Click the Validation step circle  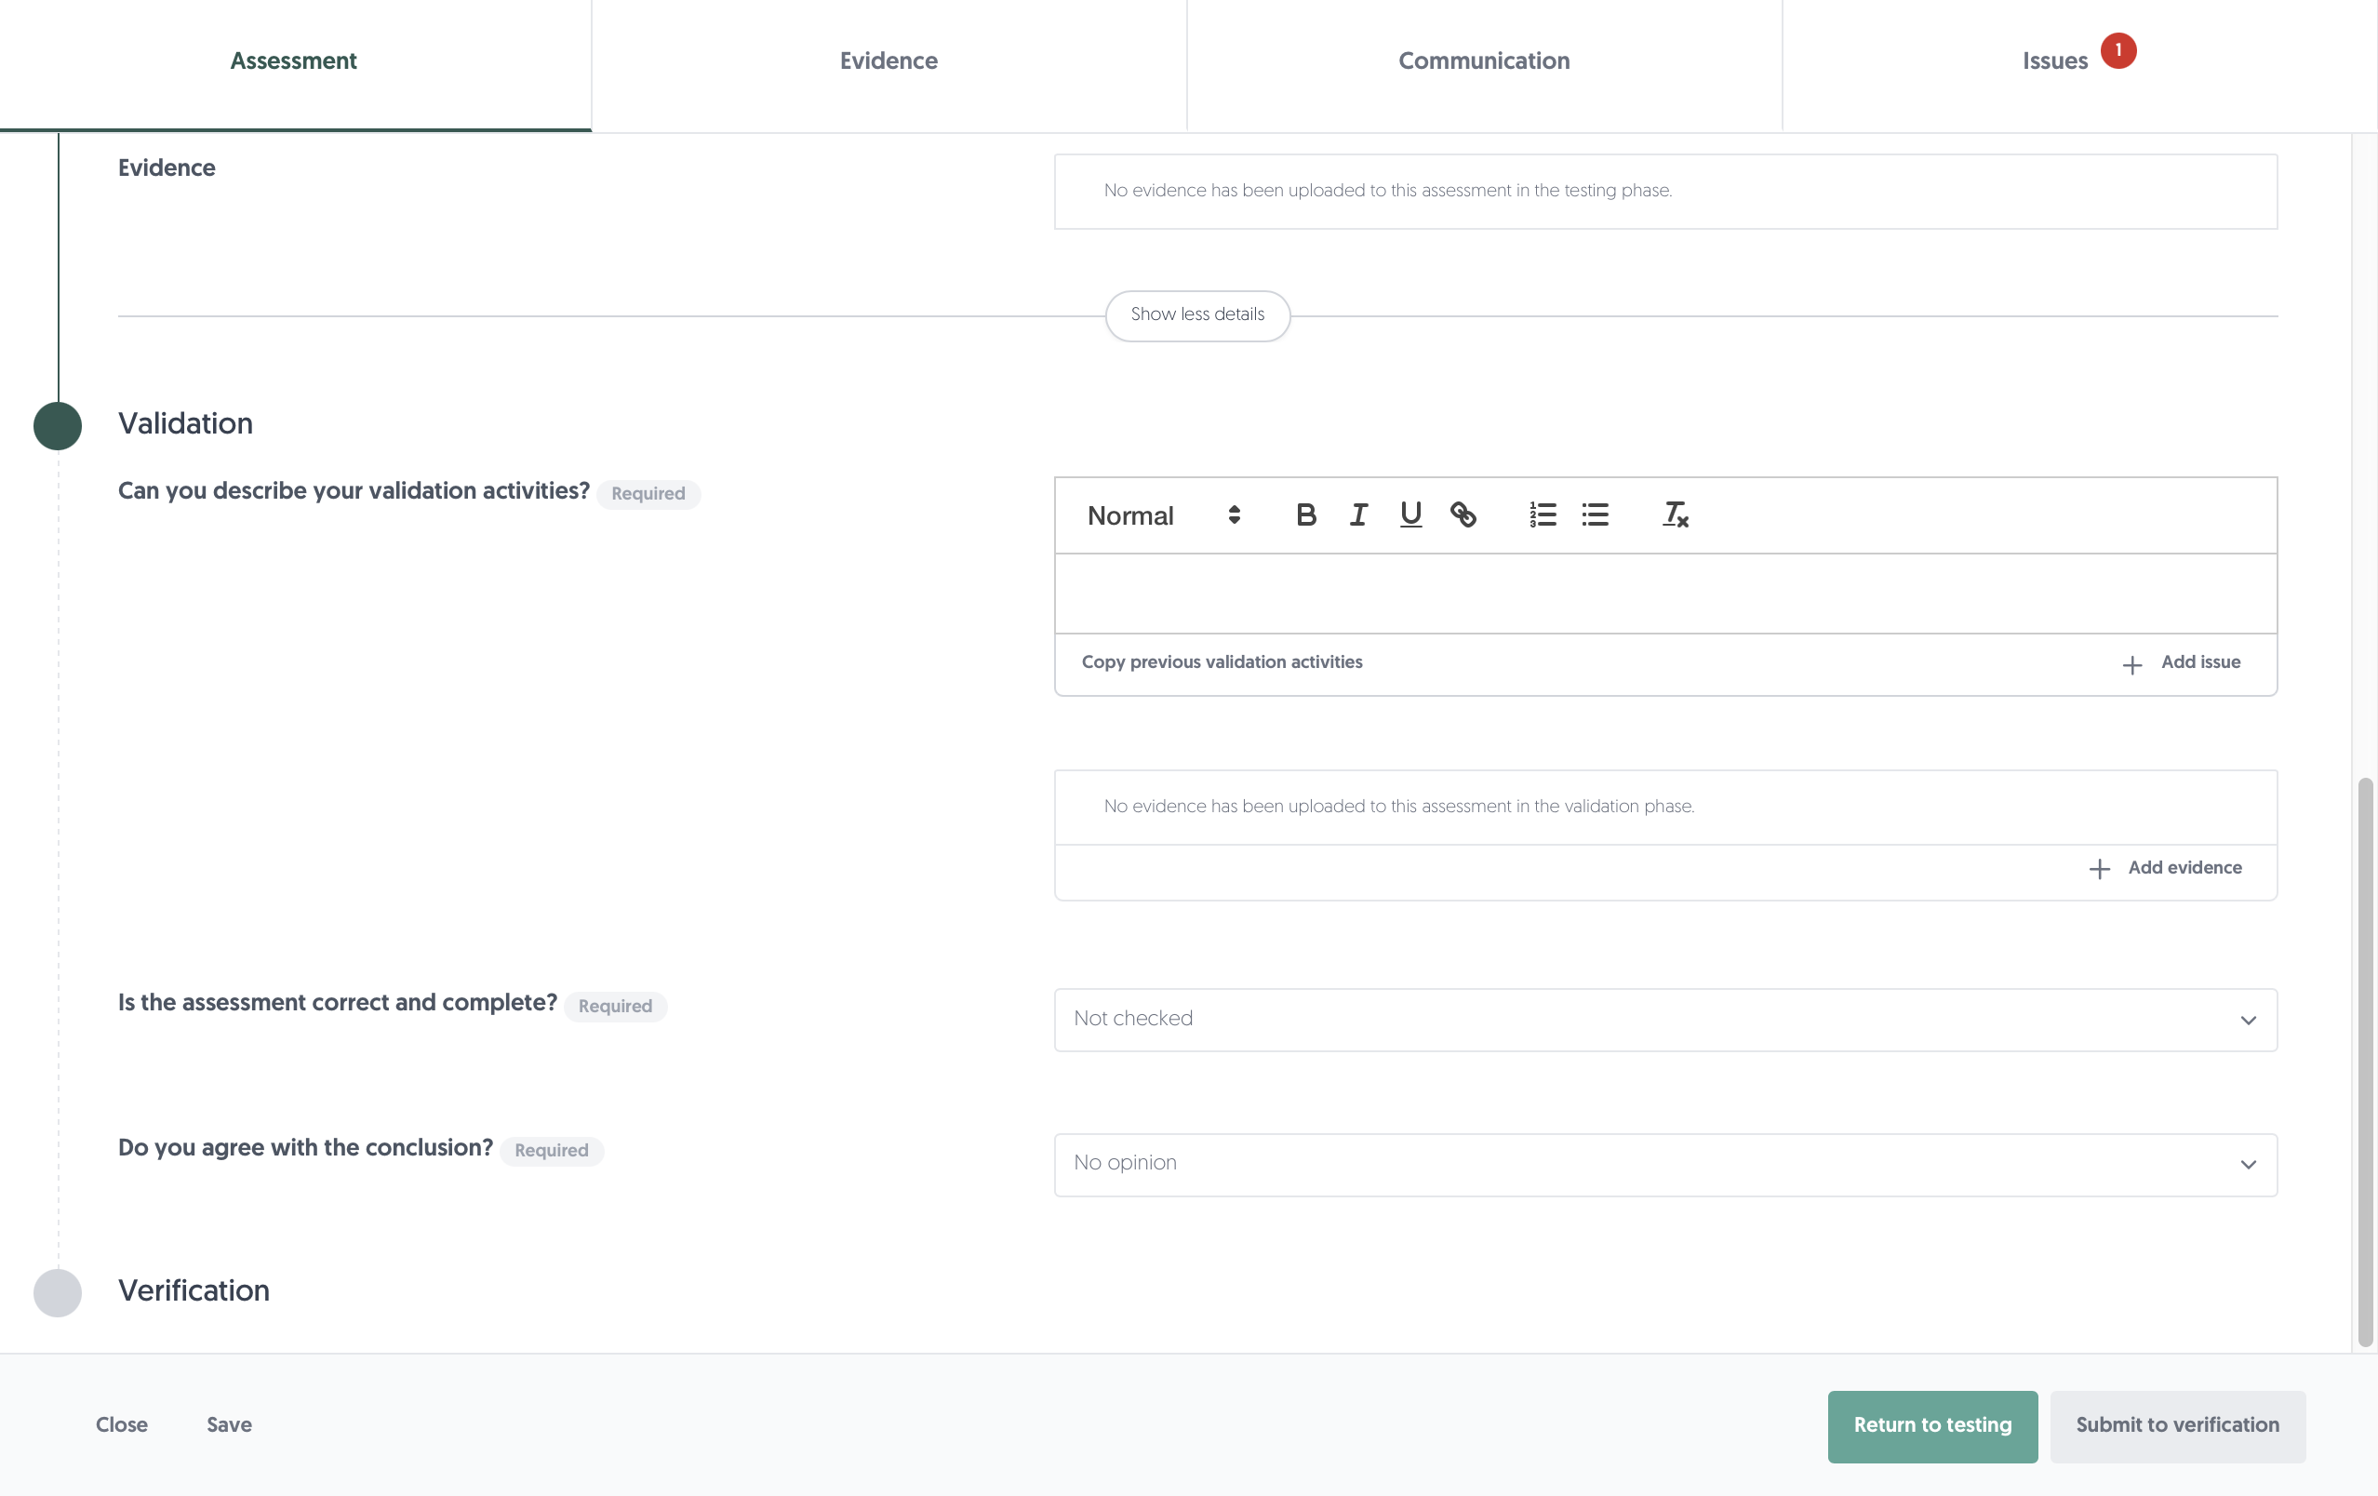[58, 425]
